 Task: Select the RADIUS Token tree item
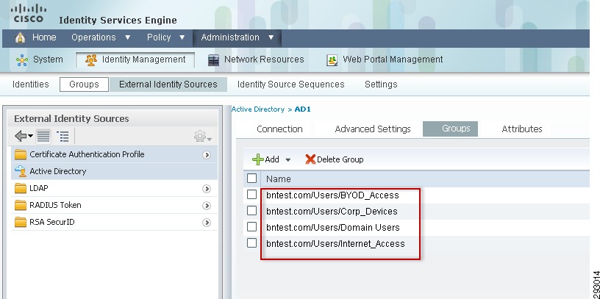coord(55,205)
